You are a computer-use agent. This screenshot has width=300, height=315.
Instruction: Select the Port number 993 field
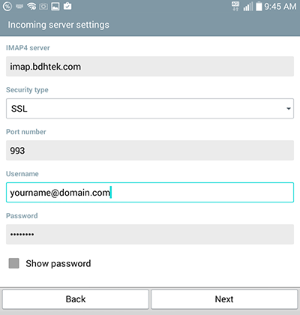coord(150,151)
